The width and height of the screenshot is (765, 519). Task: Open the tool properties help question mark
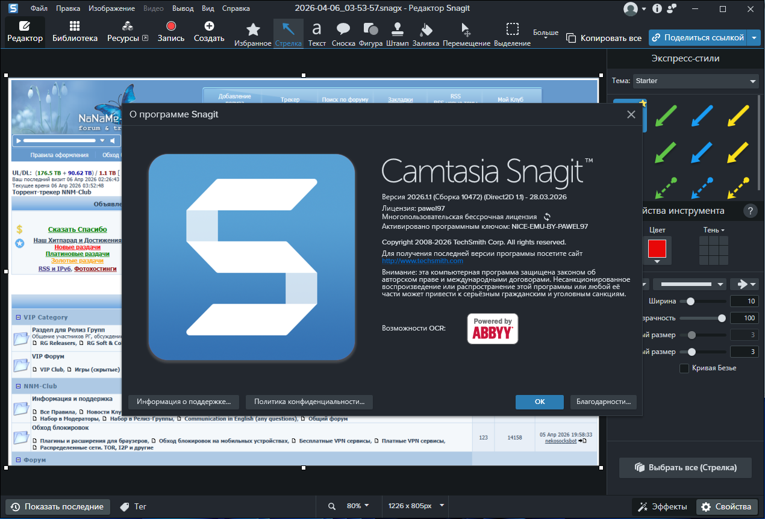(750, 211)
